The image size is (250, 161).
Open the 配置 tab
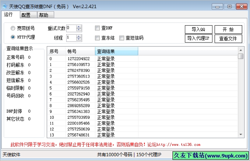pyautogui.click(x=28, y=15)
